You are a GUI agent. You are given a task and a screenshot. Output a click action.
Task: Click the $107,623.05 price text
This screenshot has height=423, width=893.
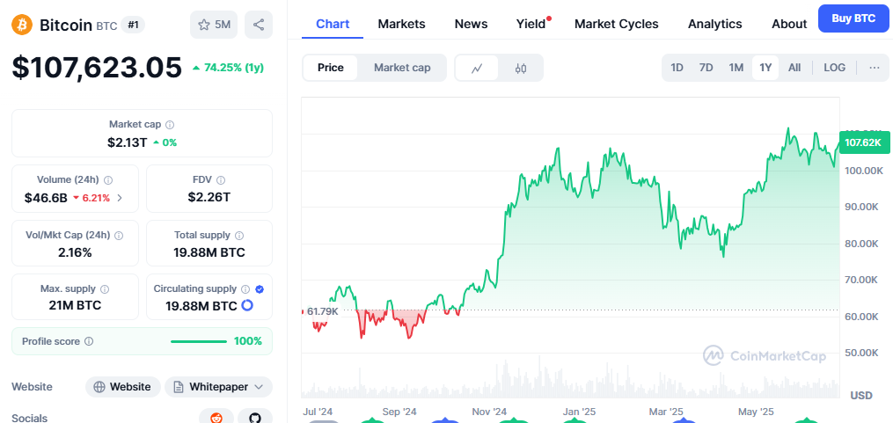97,67
